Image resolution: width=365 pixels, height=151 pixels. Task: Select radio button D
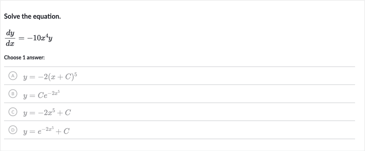click(x=13, y=130)
